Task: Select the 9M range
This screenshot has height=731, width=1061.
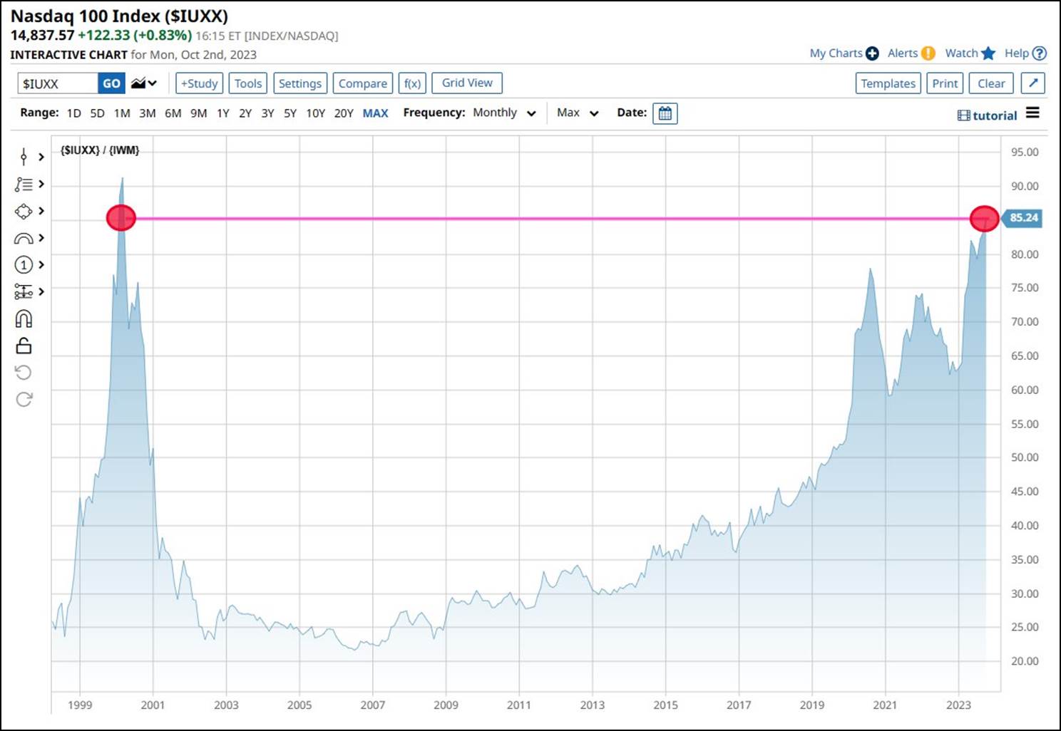Action: (x=199, y=113)
